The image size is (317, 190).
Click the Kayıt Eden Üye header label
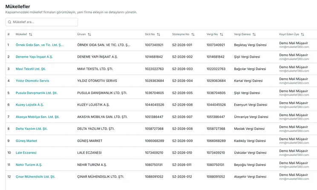(289, 34)
